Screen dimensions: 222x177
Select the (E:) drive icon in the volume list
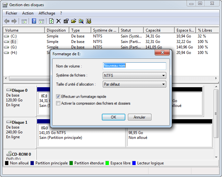tap(6, 42)
